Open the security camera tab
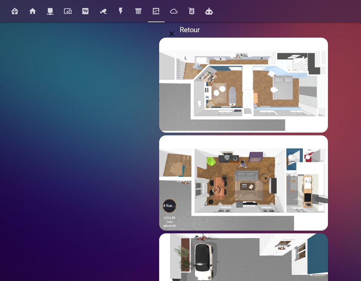This screenshot has height=281, width=361. coord(103,11)
